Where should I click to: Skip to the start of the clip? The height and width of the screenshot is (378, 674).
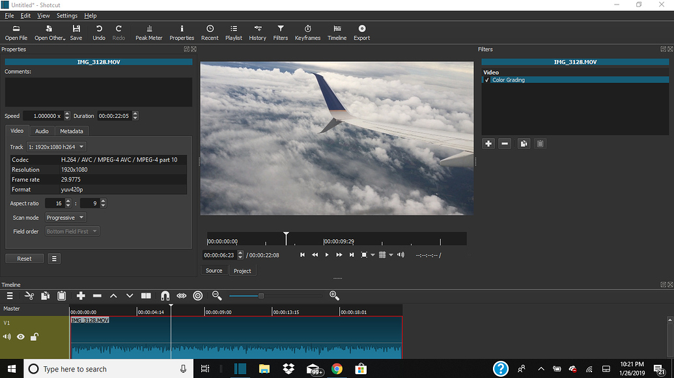303,255
